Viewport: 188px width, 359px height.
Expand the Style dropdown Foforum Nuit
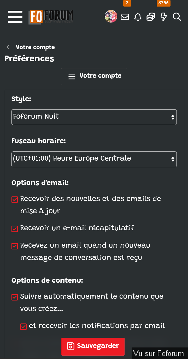point(94,117)
